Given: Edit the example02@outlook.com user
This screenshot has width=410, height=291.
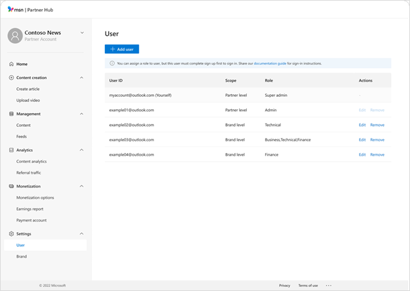Looking at the screenshot, I should (362, 125).
